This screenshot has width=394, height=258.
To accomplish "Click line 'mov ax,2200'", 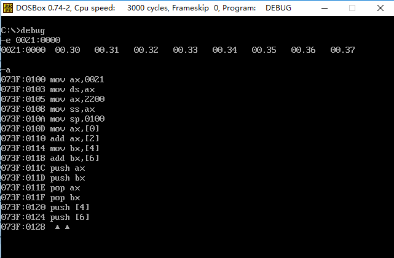I will (53, 100).
